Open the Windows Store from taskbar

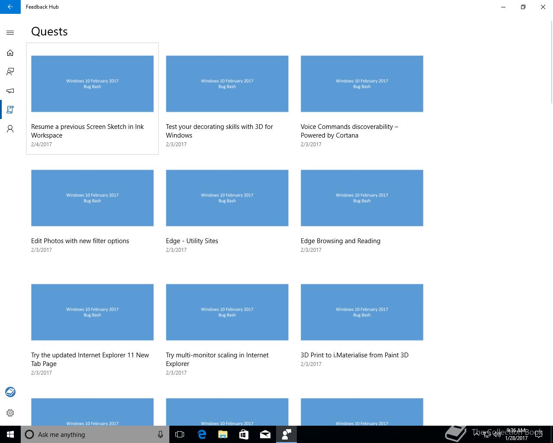coord(244,434)
